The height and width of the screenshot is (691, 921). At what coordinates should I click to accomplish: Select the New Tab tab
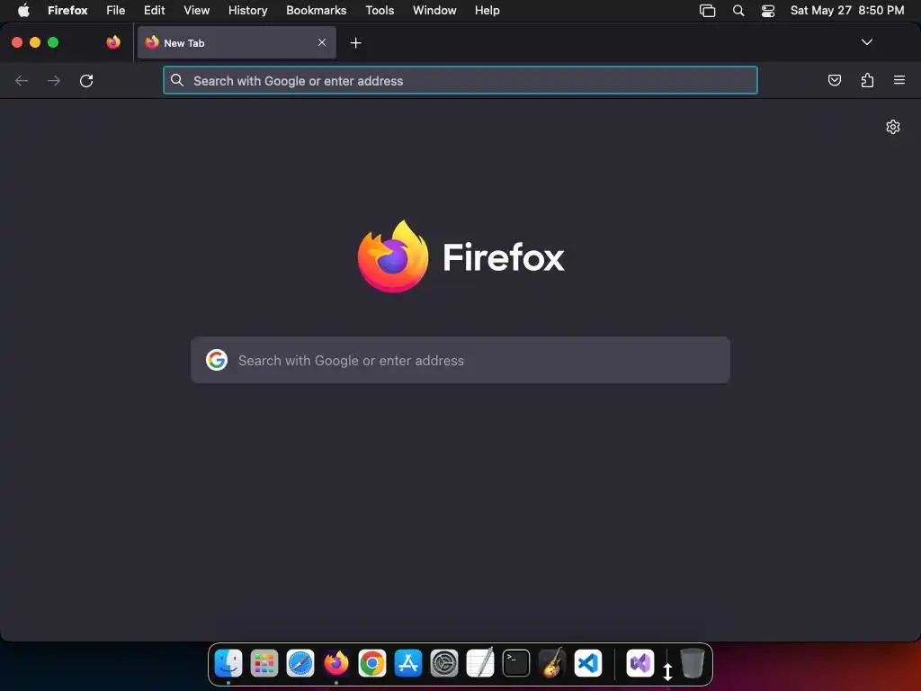point(237,42)
